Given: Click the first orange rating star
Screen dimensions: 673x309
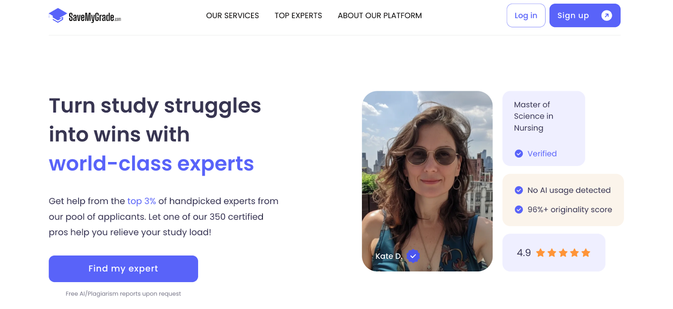Looking at the screenshot, I should click(x=541, y=253).
